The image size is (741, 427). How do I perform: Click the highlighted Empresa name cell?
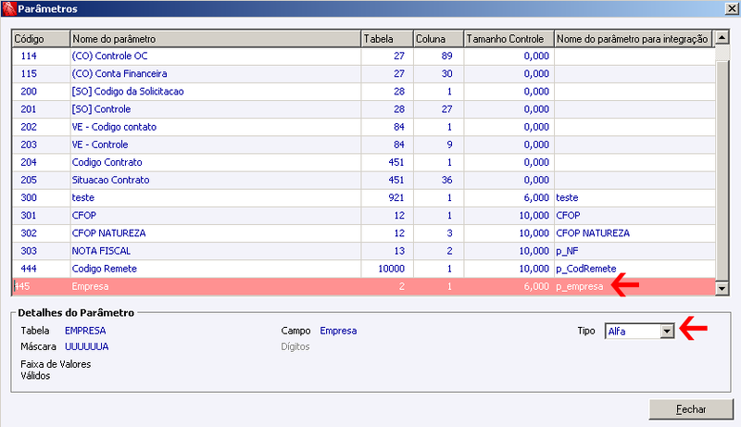[x=216, y=286]
